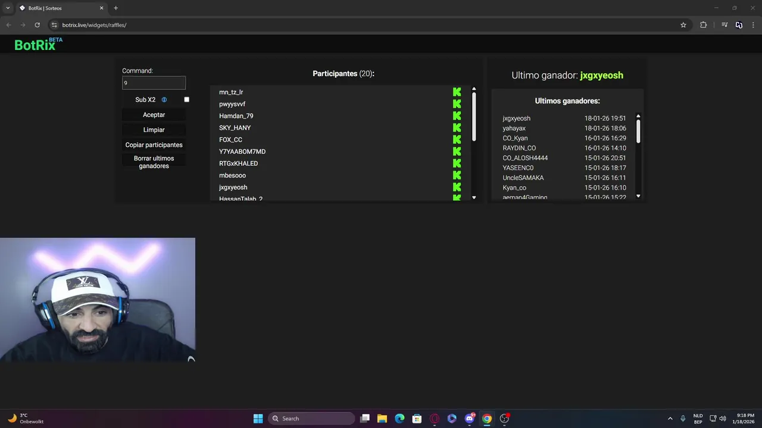Click the Aceptar button

click(x=154, y=115)
